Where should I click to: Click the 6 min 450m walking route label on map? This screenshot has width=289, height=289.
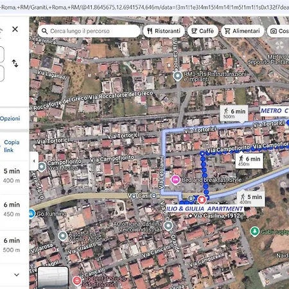(249, 161)
